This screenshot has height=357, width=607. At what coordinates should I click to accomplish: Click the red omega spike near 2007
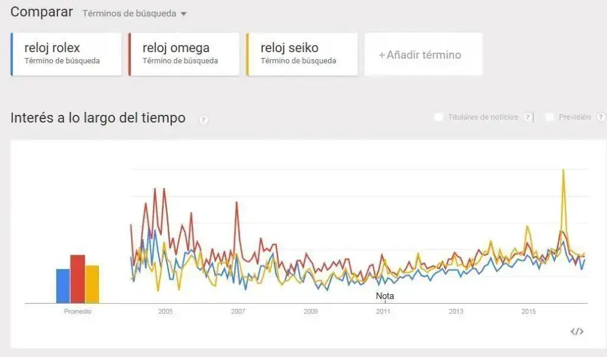237,205
